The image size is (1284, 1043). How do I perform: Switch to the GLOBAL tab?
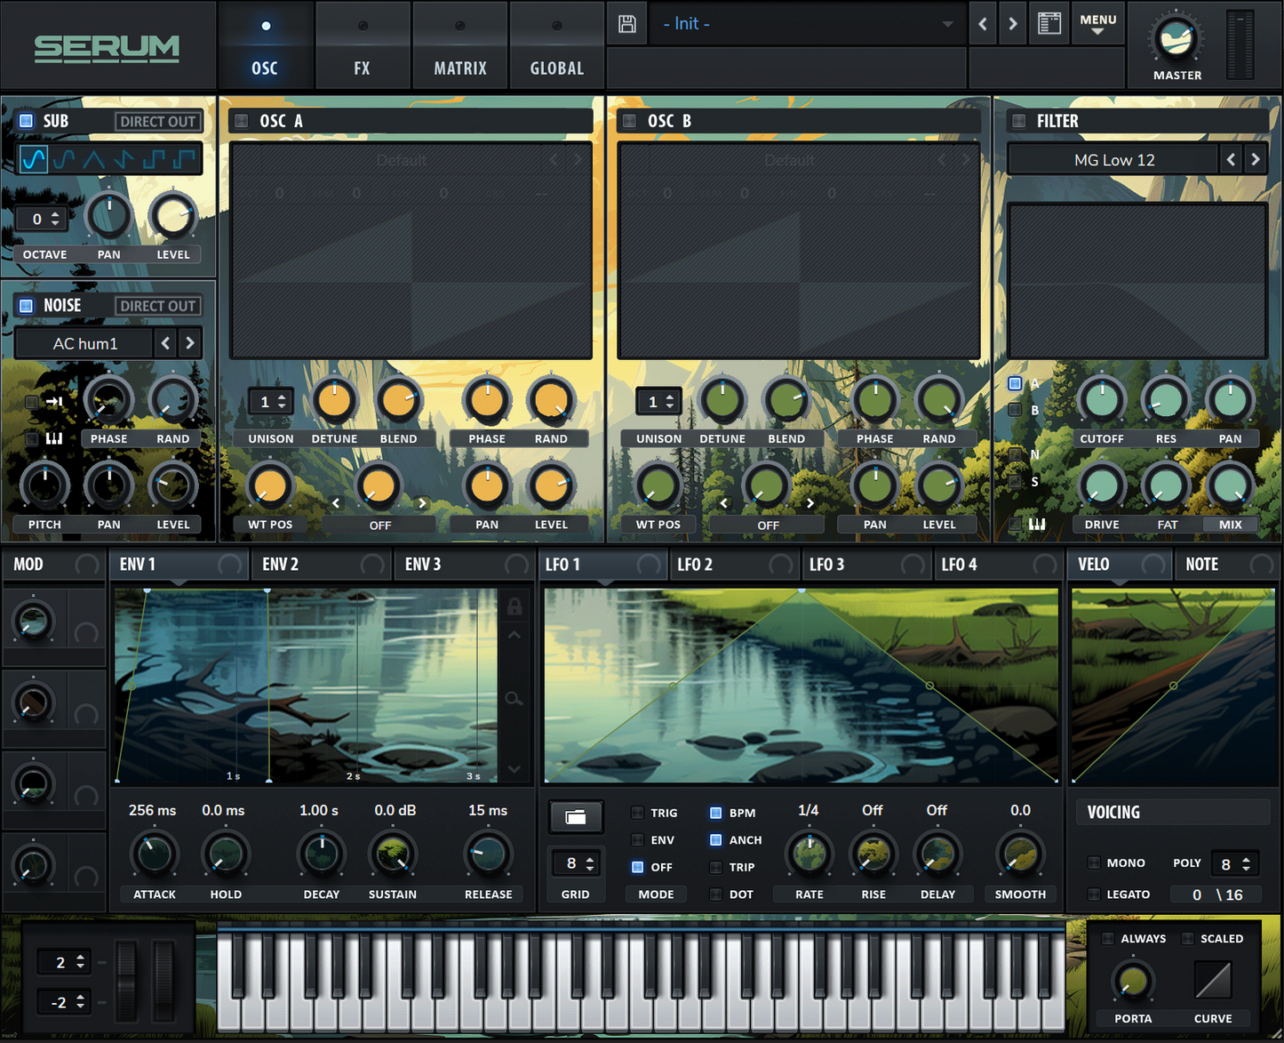pyautogui.click(x=557, y=45)
